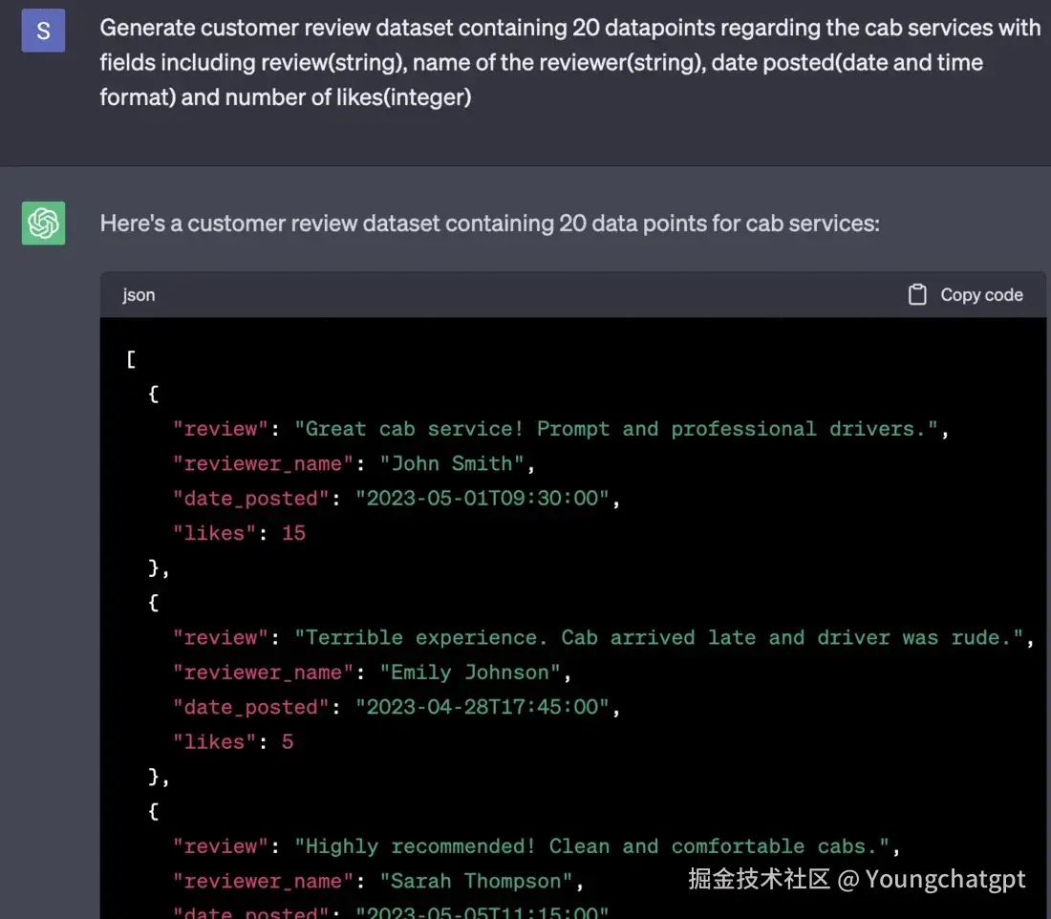Click the 'review' key in the first JSON object
Screen dimensions: 1051x919
click(221, 429)
